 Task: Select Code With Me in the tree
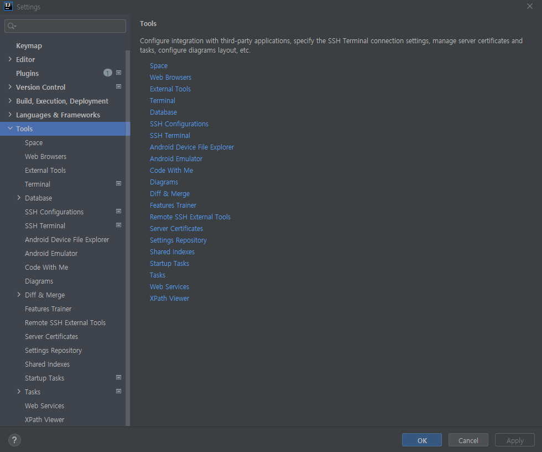click(46, 267)
